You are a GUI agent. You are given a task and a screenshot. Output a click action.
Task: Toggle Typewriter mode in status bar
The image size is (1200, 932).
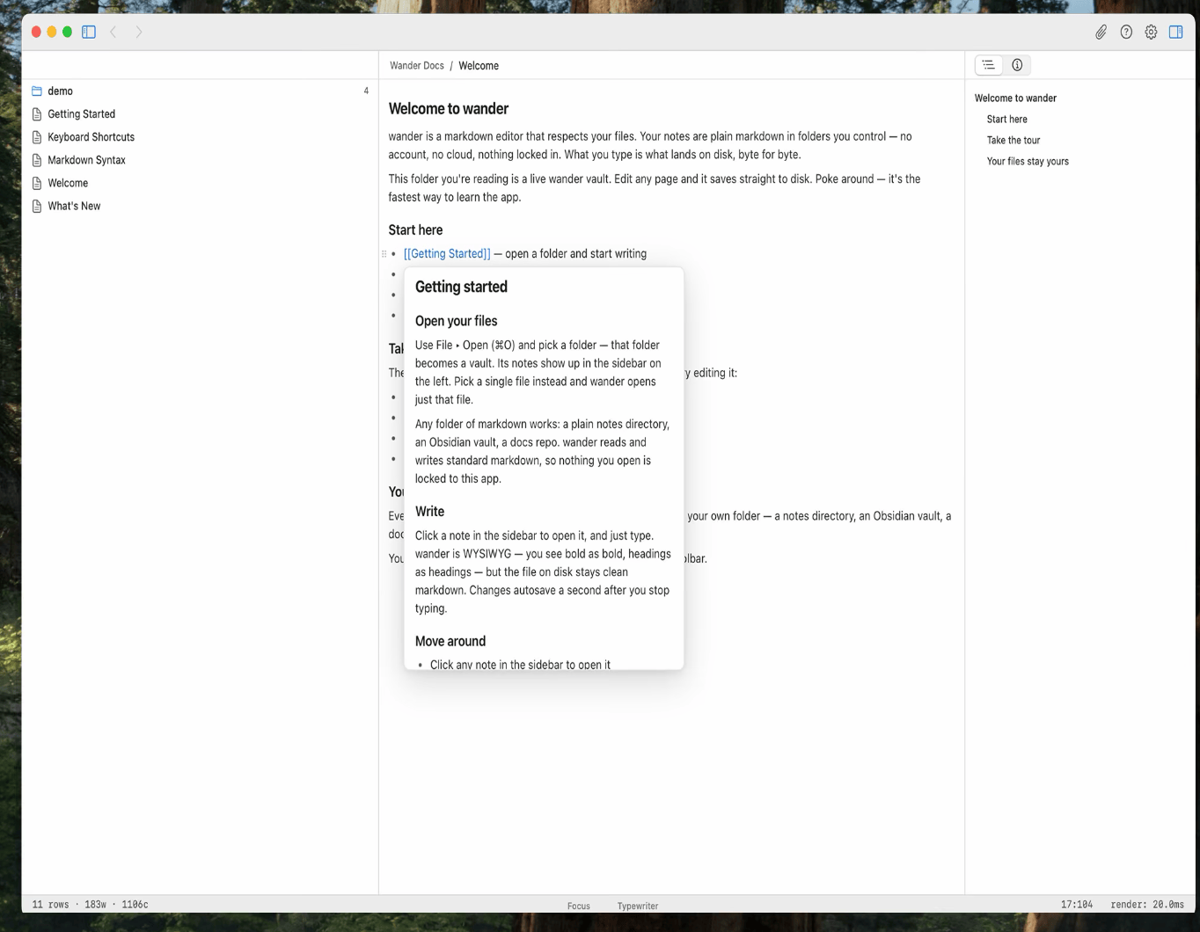(x=638, y=906)
